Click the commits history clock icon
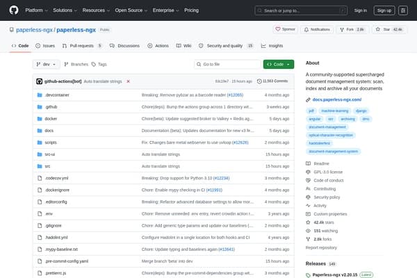 259,81
